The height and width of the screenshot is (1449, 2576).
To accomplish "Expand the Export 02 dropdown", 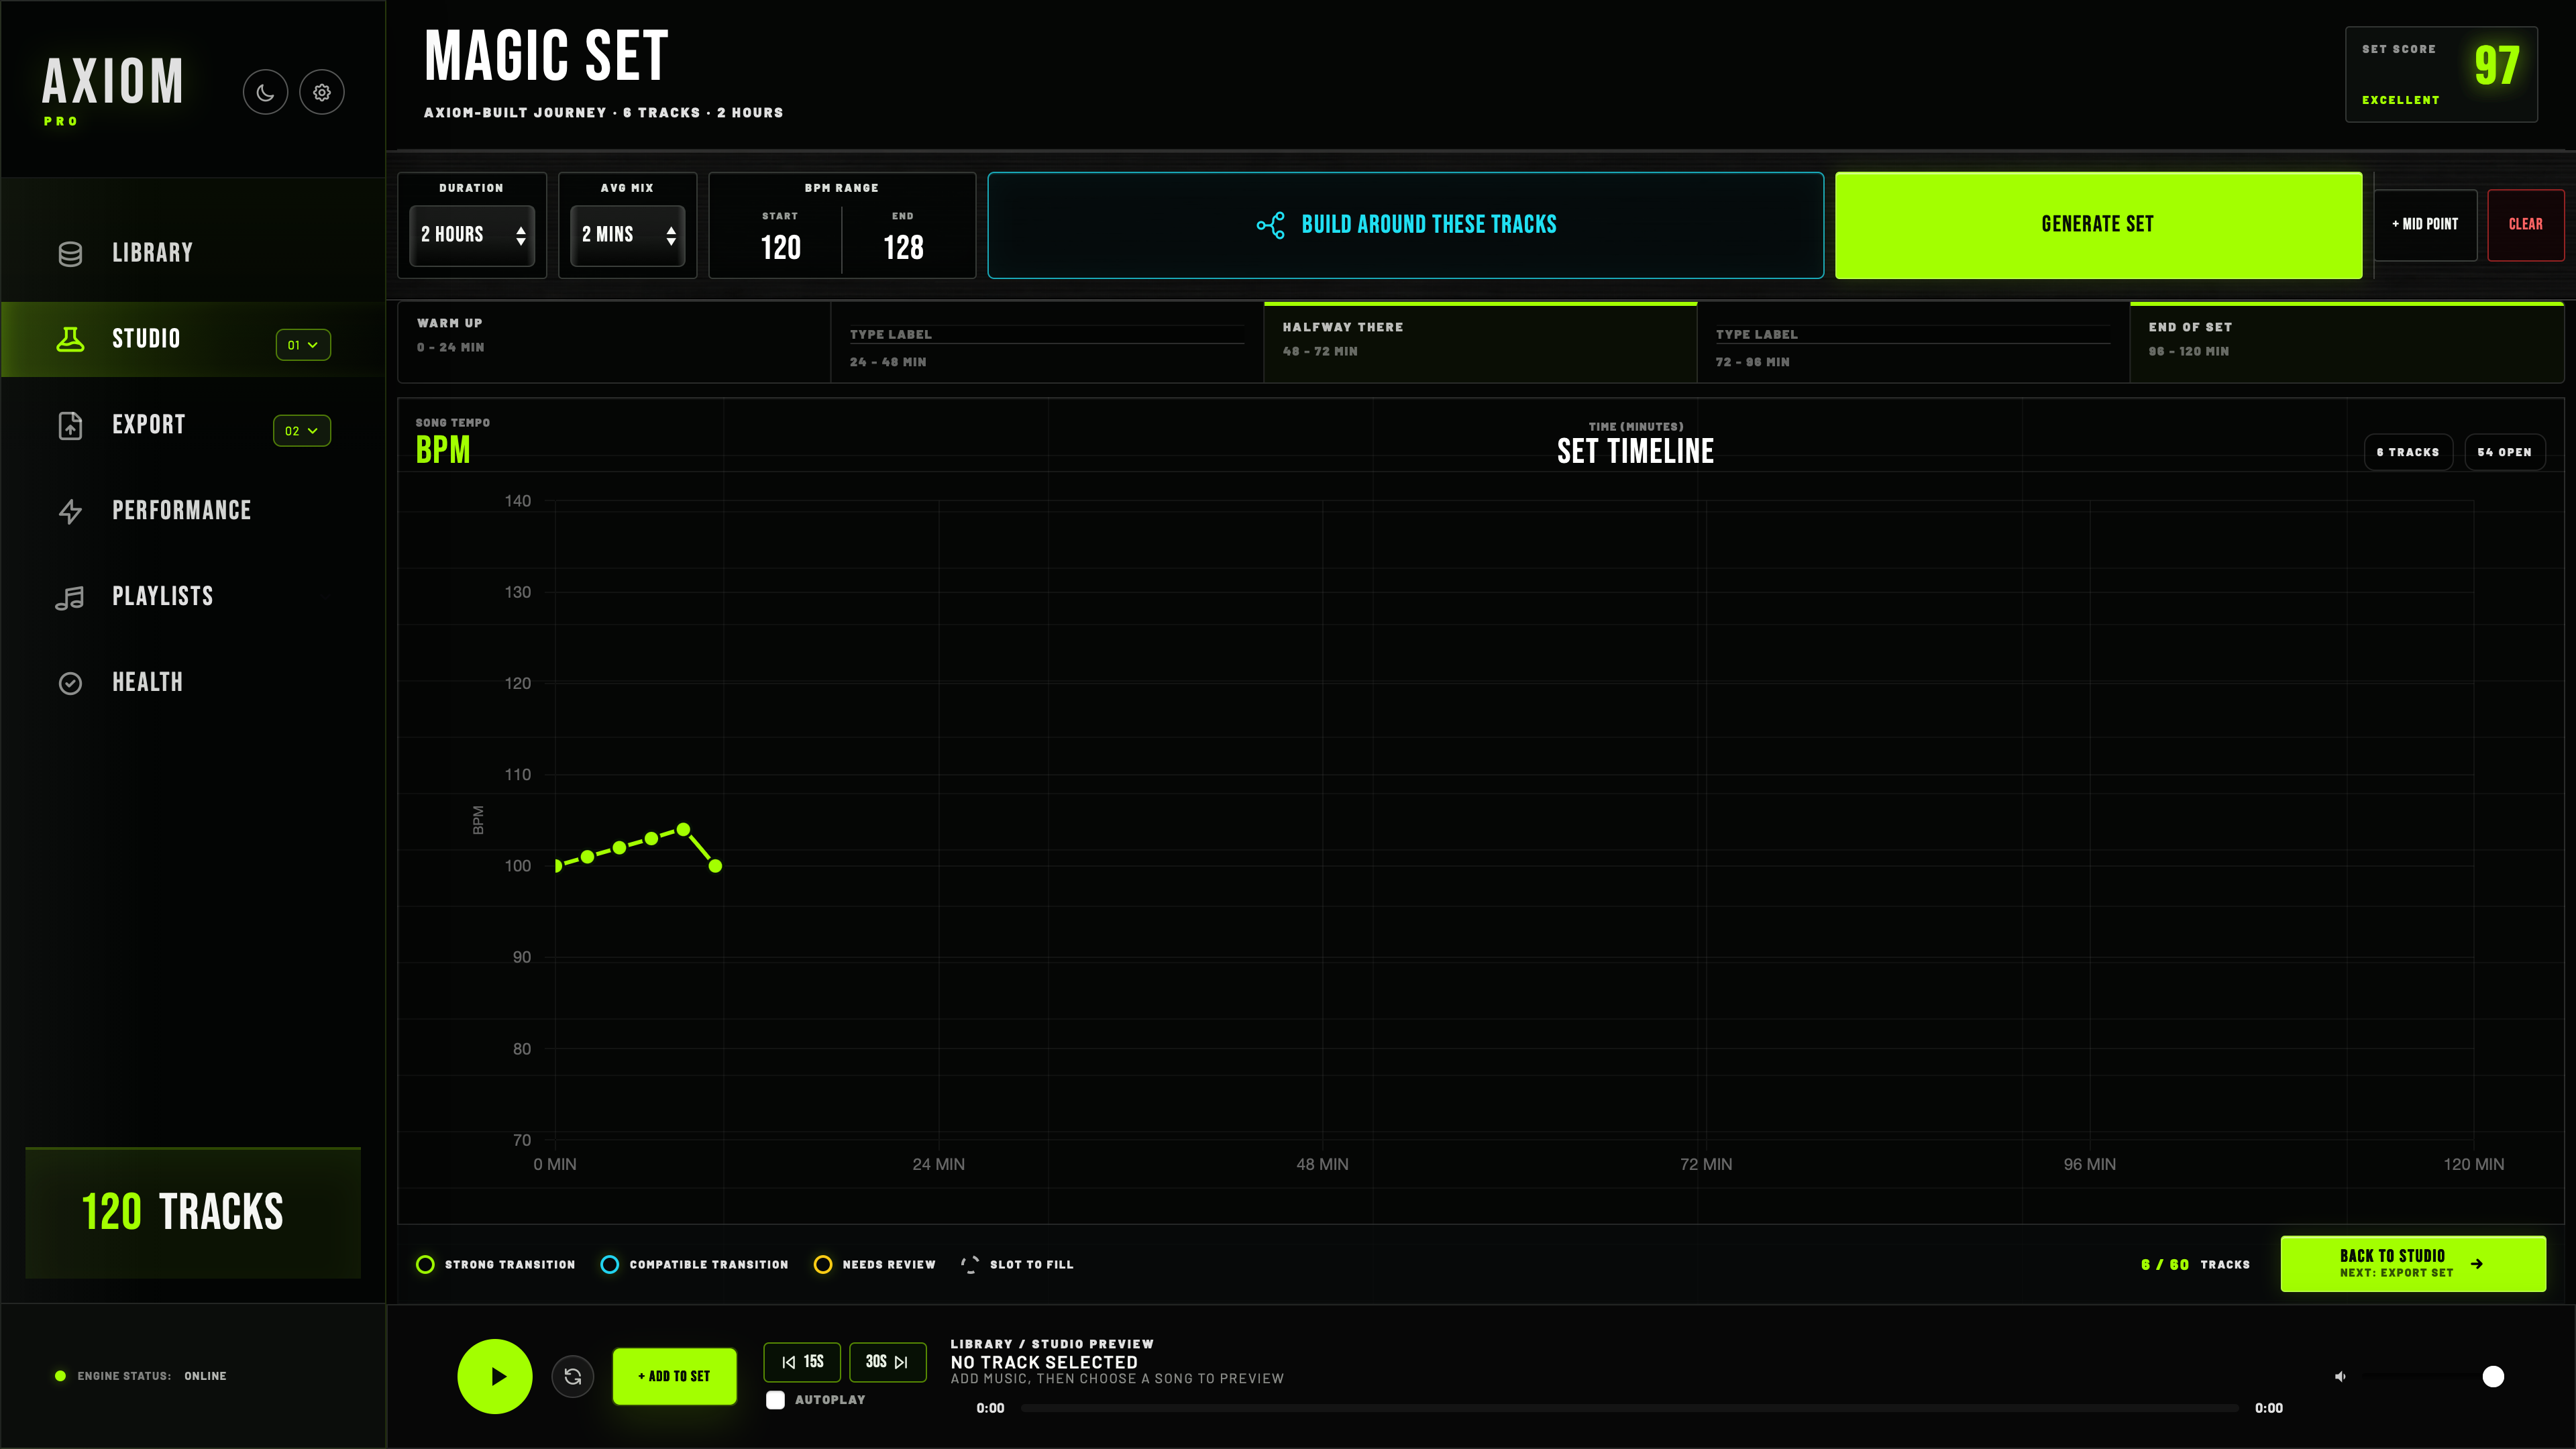I will (302, 430).
